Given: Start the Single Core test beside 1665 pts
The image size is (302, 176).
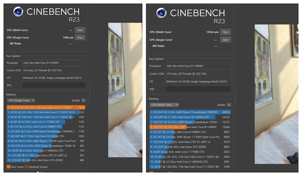Looking at the screenshot, I should tap(80, 37).
